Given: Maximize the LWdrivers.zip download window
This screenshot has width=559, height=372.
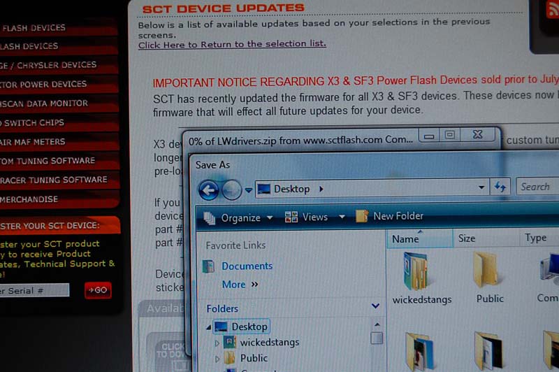Looking at the screenshot, I should click(x=449, y=135).
